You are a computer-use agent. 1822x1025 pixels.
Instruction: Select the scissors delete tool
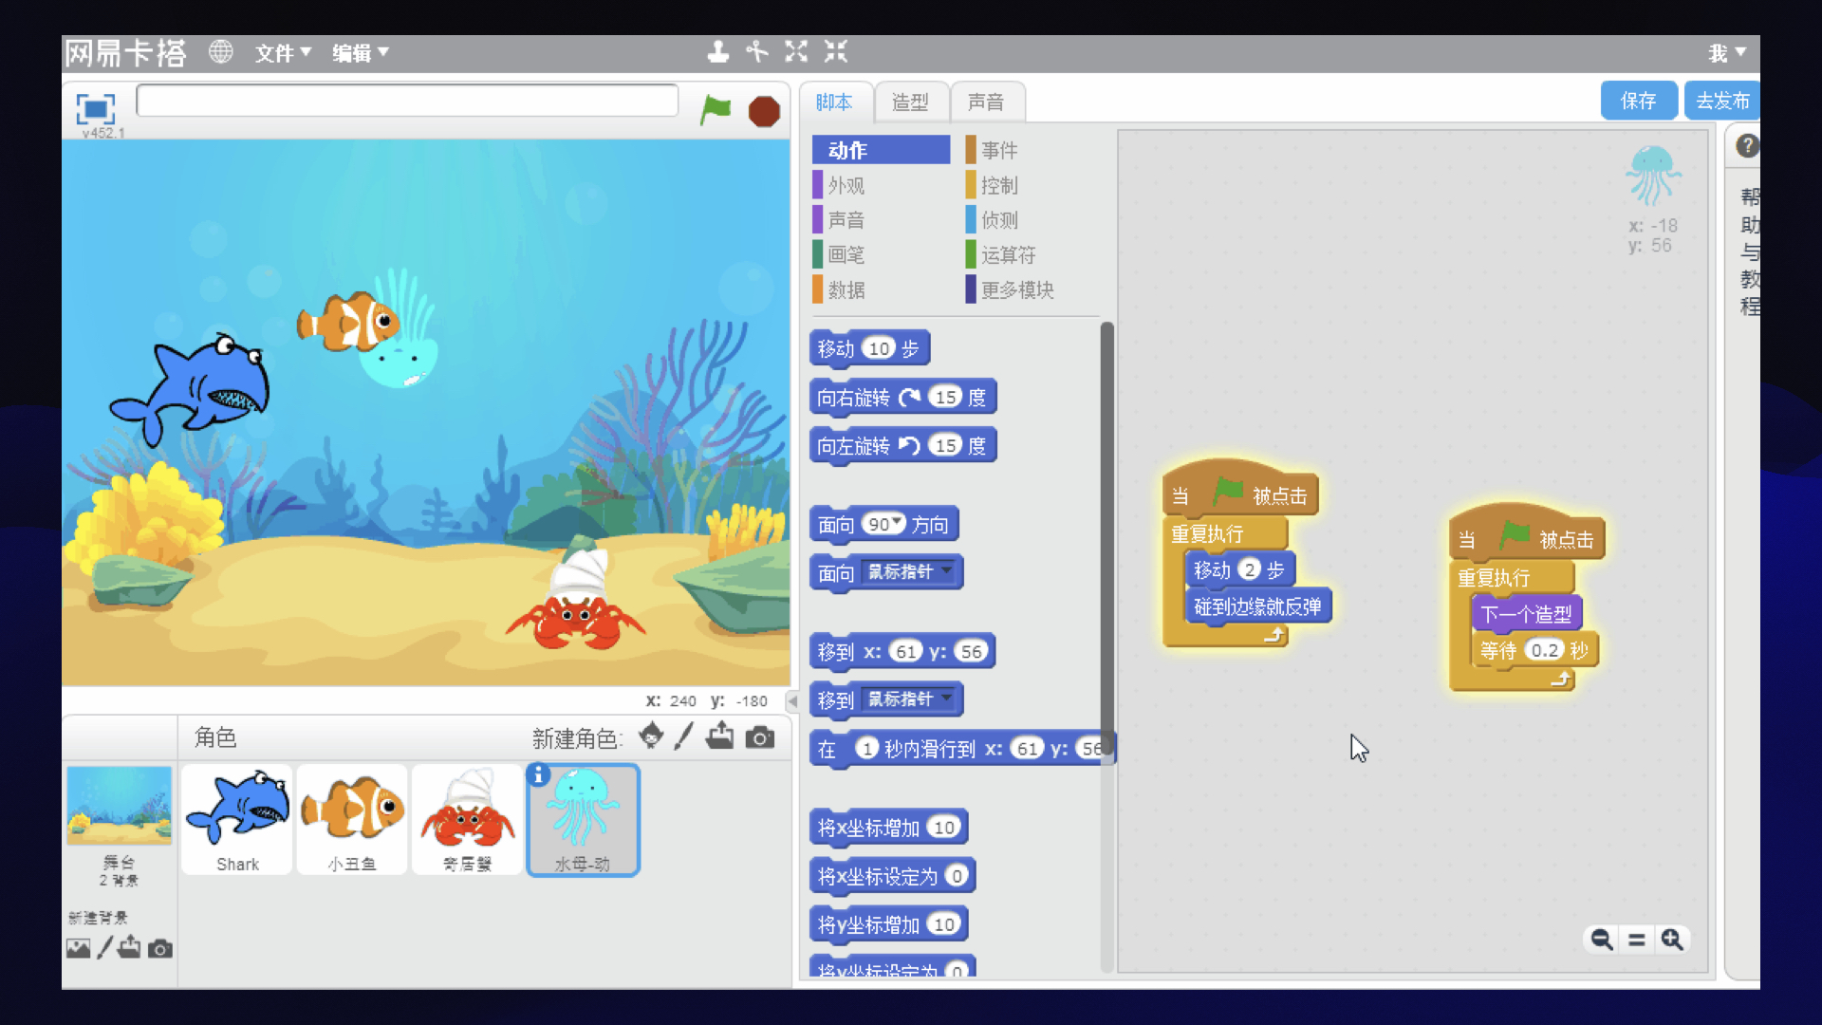pos(757,51)
